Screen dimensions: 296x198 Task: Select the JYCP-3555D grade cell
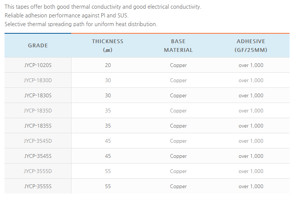click(x=38, y=171)
